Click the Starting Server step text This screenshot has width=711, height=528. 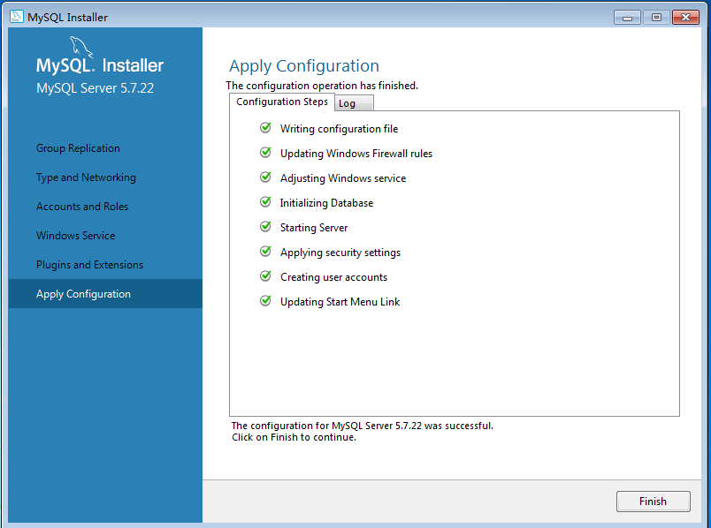pos(314,228)
